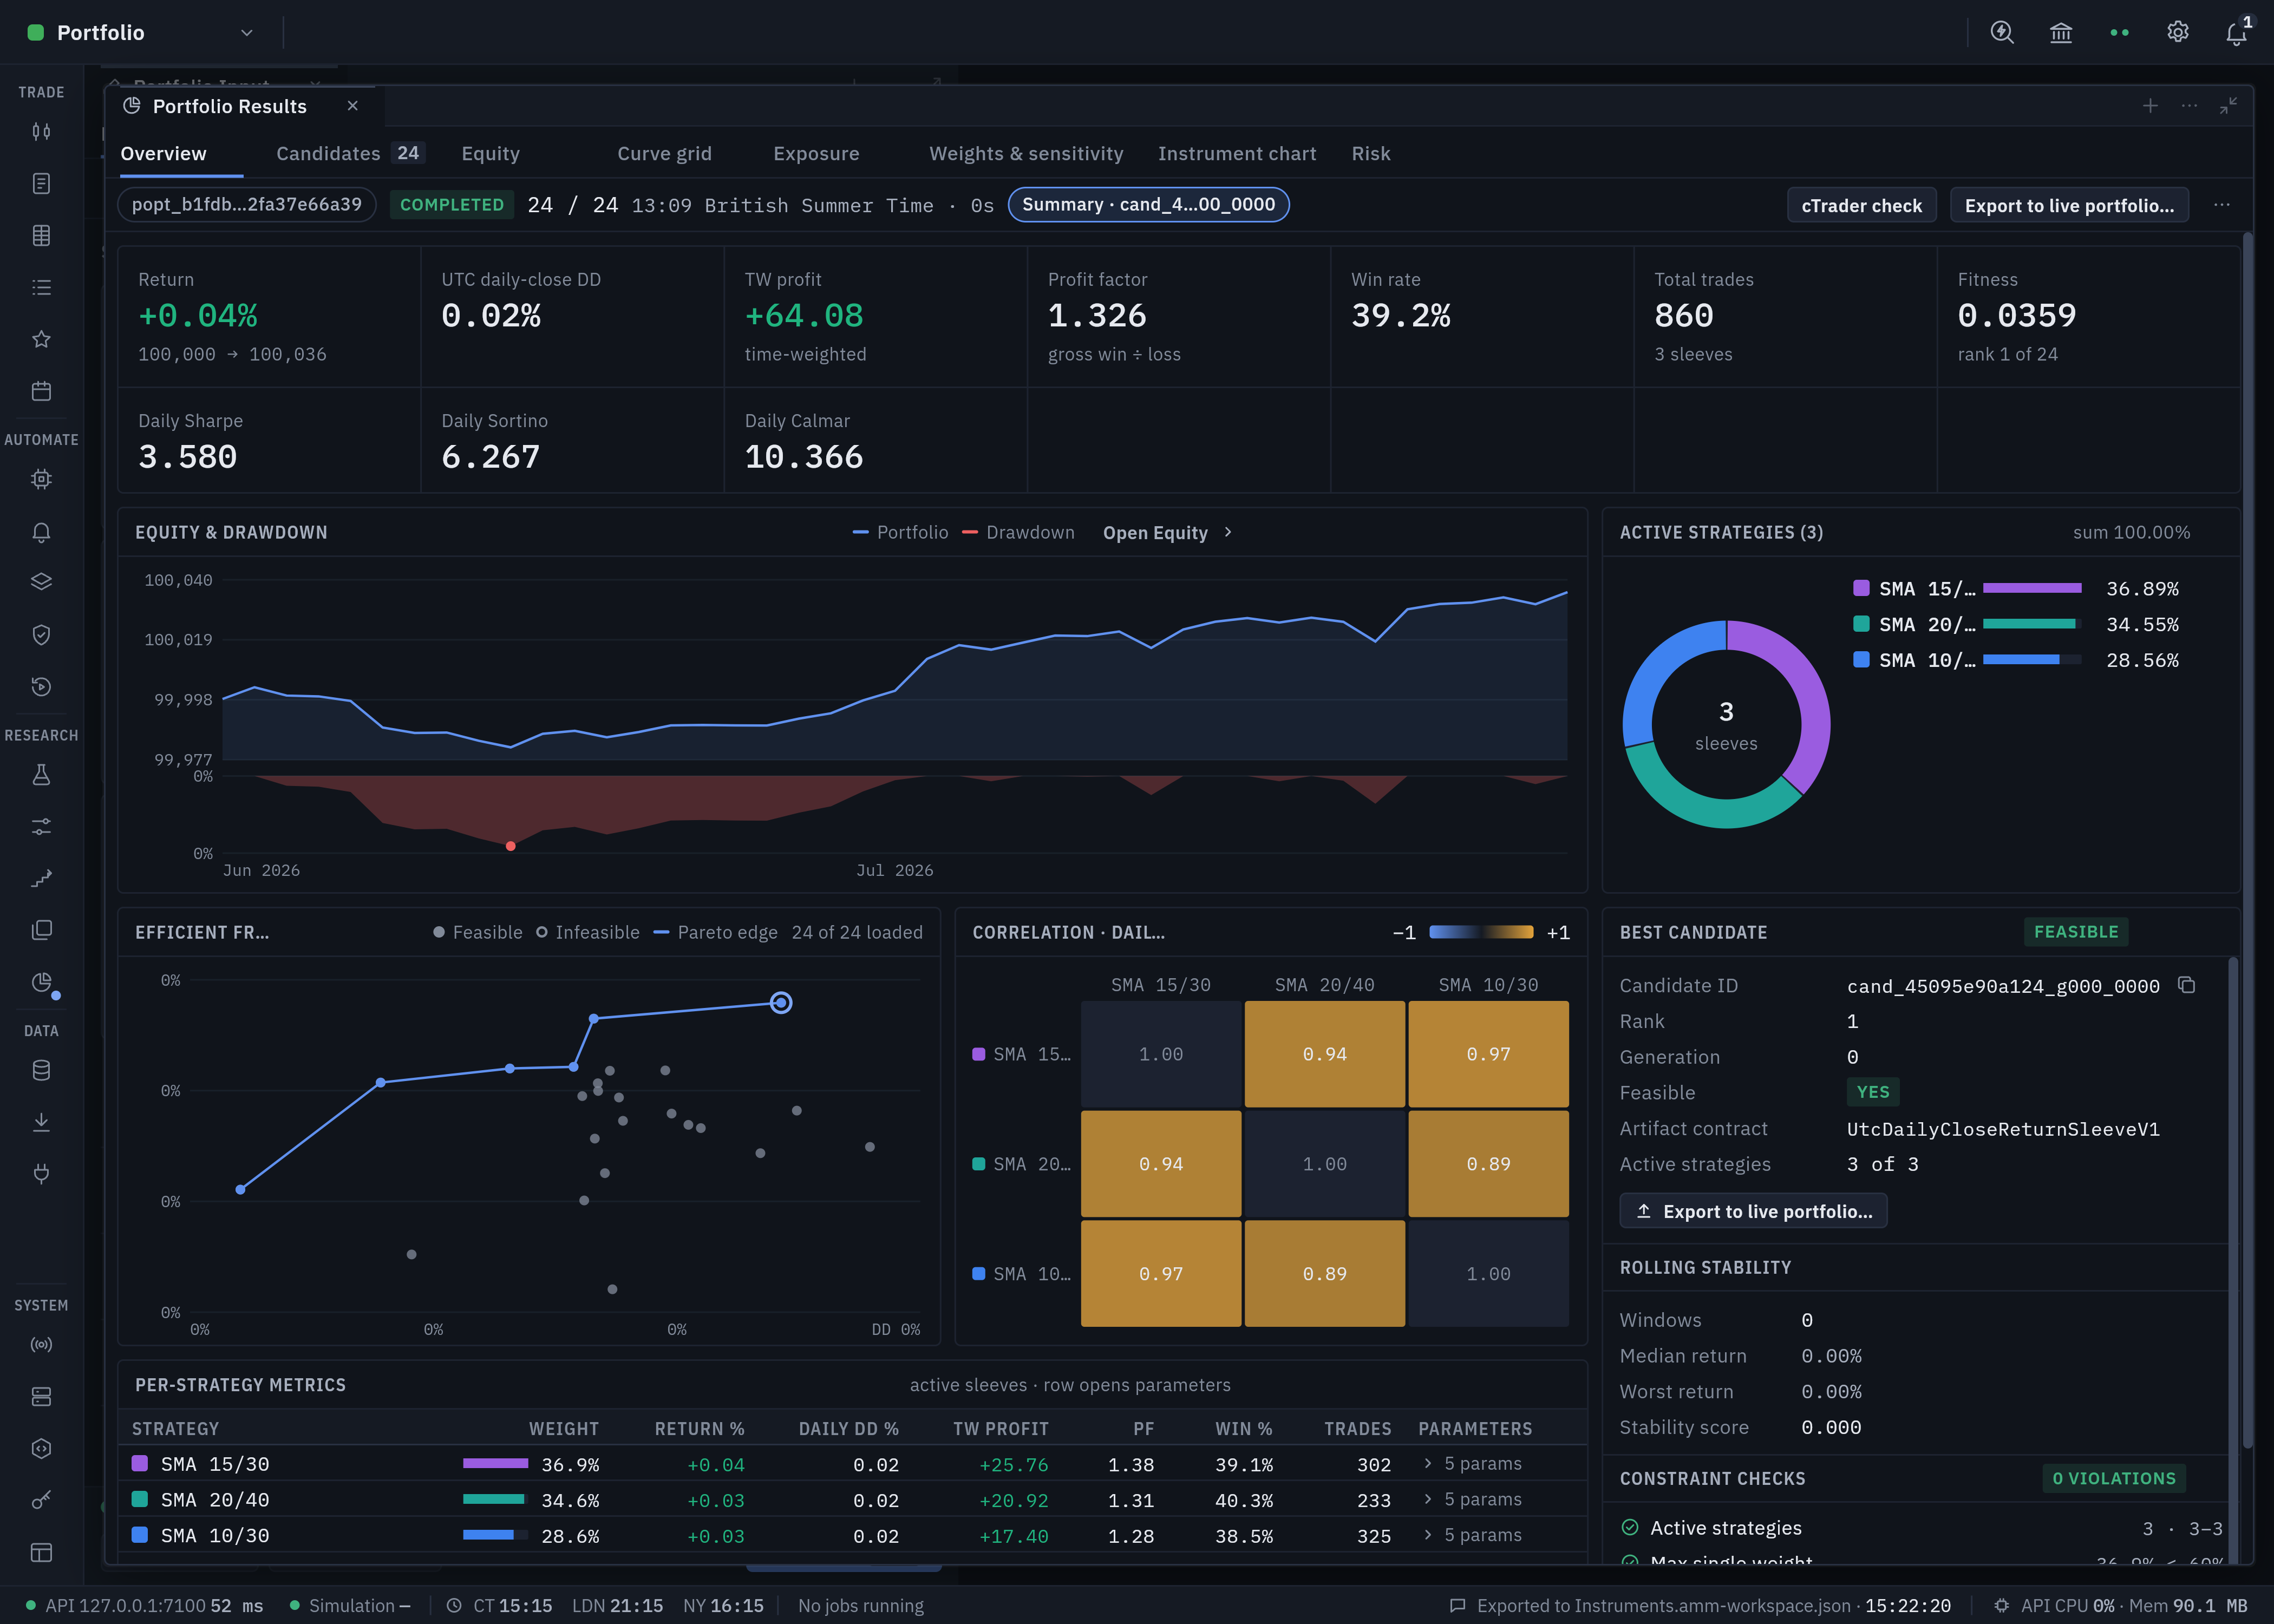This screenshot has height=1624, width=2274.
Task: Collapse the panel with shrink arrows icon
Action: click(2228, 106)
